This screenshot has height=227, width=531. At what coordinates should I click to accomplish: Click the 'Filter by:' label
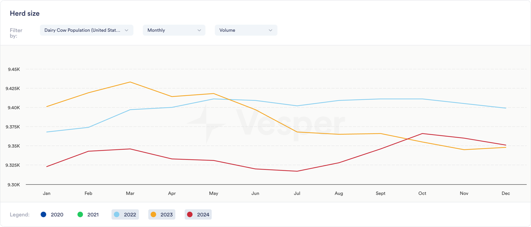[x=16, y=33]
